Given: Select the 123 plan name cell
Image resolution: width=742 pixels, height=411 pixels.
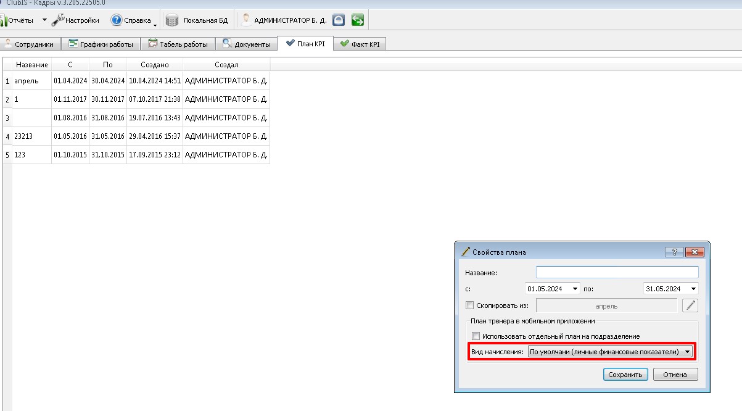Looking at the screenshot, I should pyautogui.click(x=32, y=155).
